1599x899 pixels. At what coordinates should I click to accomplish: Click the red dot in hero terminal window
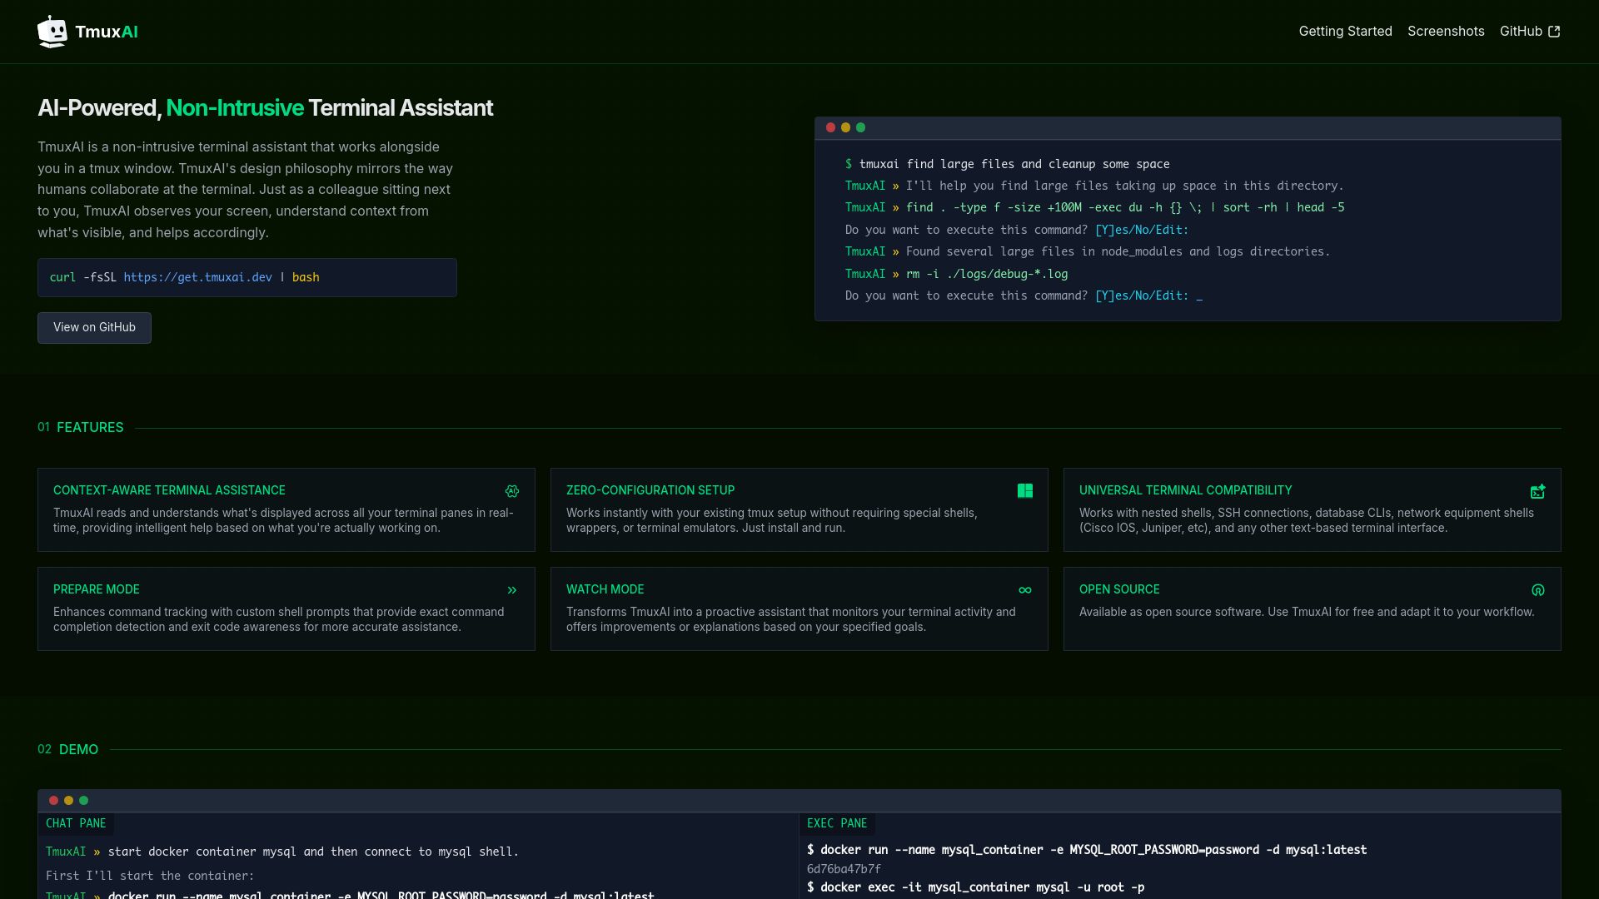point(830,127)
